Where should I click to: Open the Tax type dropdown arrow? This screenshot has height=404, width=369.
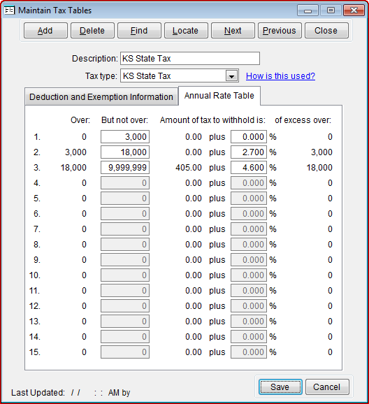point(231,76)
